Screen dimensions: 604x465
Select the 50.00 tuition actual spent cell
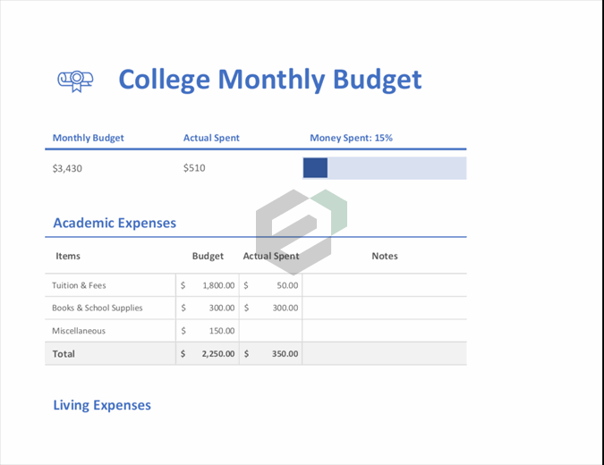pos(286,285)
